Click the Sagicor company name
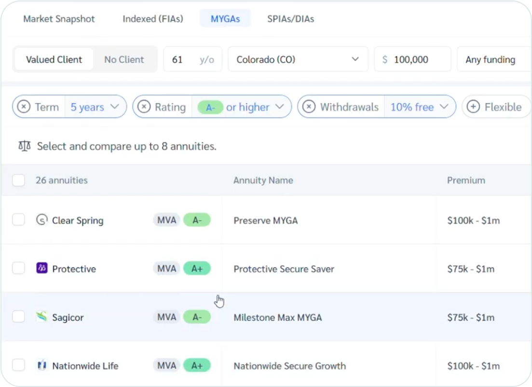The width and height of the screenshot is (532, 387). [68, 318]
